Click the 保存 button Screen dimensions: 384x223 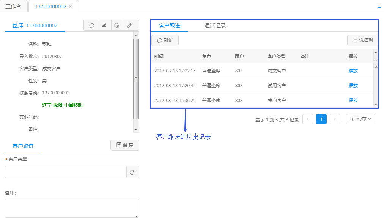click(125, 145)
